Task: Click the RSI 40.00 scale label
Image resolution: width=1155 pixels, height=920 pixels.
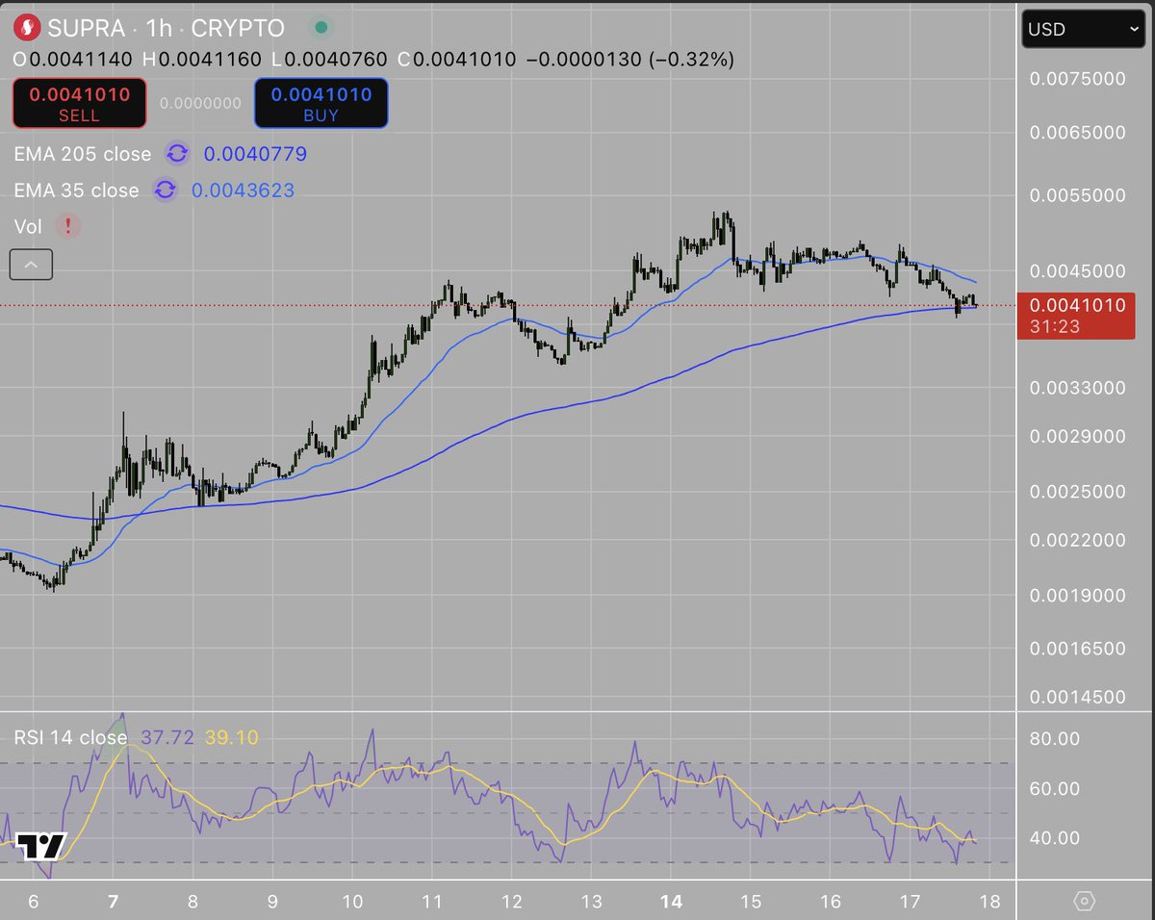Action: point(1055,838)
